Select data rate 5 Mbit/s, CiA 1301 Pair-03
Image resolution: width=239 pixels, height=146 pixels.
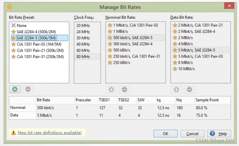coord(200,56)
